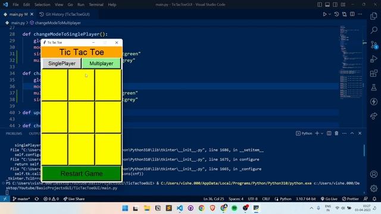The height and width of the screenshot is (214, 381).
Task: Open the Extensions view
Action: click(x=374, y=73)
